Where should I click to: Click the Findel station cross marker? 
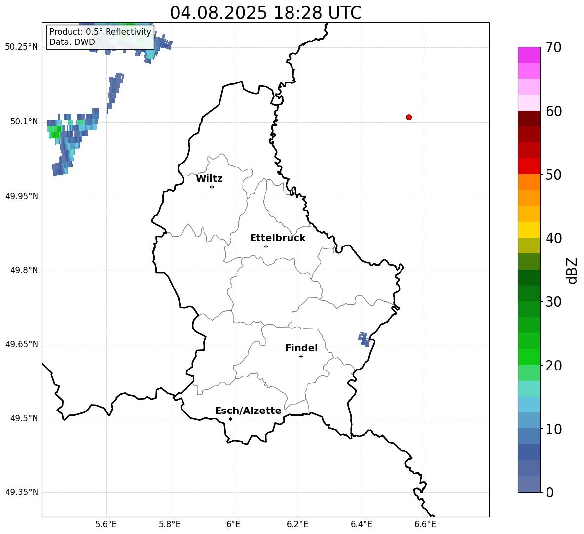pyautogui.click(x=301, y=357)
